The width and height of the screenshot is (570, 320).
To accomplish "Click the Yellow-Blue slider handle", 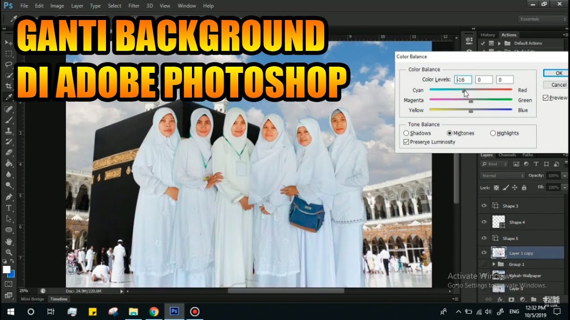I will 471,112.
